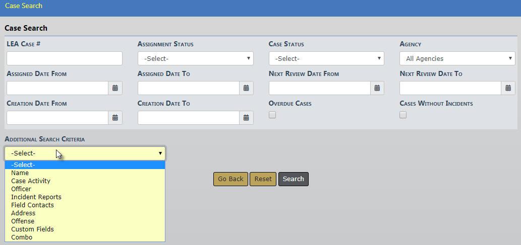The height and width of the screenshot is (245, 521).
Task: Choose Field Contacts from the list
Action: (x=32, y=205)
